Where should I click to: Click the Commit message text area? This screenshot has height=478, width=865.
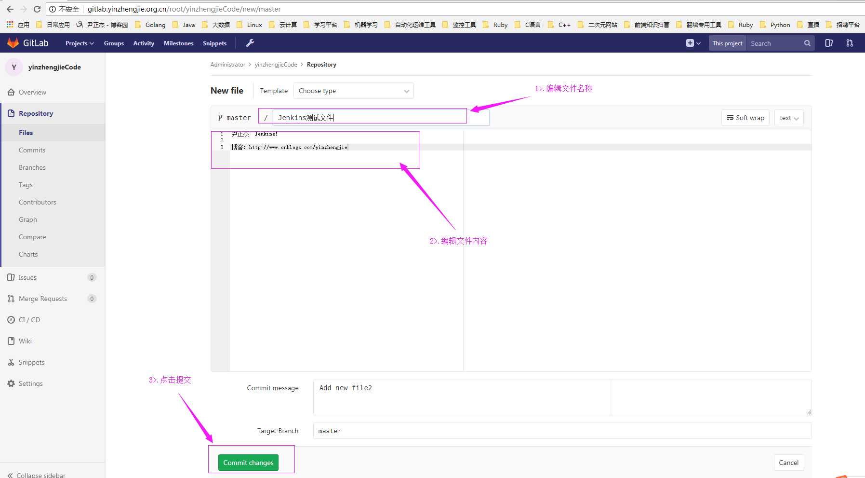[x=562, y=397]
